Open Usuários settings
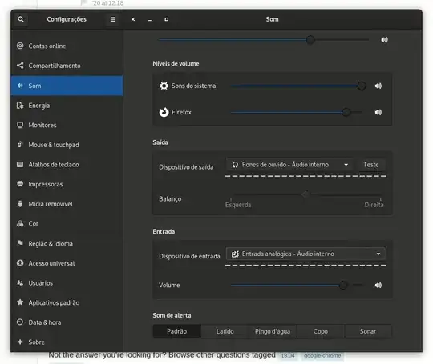The image size is (433, 364). 67,283
